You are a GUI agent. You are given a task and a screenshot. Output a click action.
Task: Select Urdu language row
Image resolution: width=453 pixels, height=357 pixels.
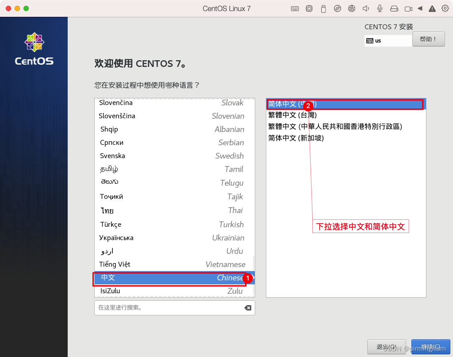173,251
